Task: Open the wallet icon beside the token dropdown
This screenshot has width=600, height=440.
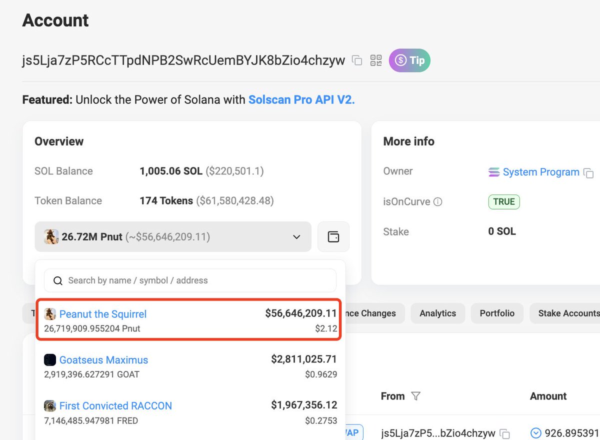Action: pyautogui.click(x=333, y=236)
